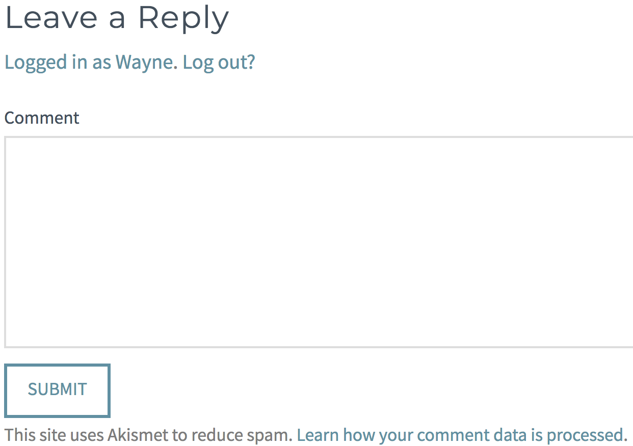
Task: Click the word 'Wayne' in the login line
Action: (x=144, y=62)
